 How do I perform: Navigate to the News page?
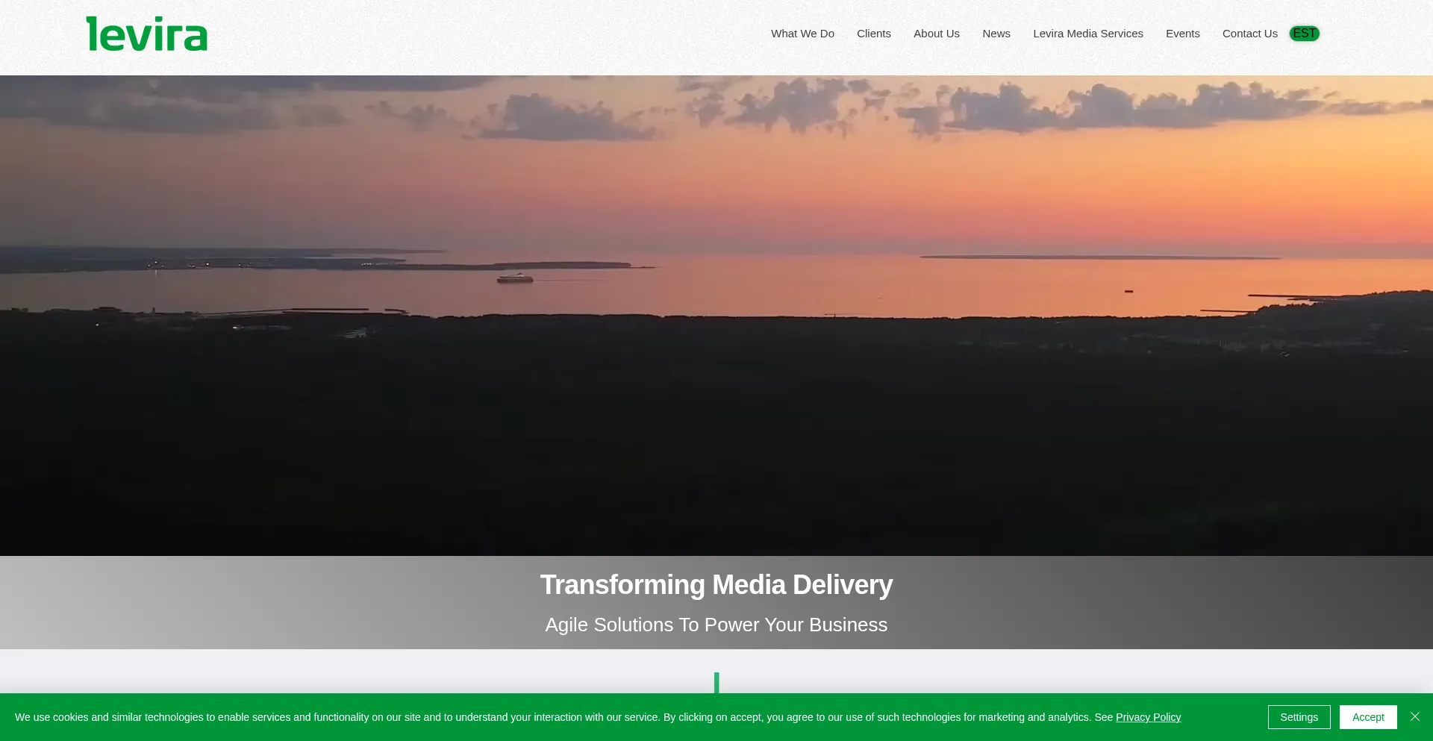click(996, 34)
